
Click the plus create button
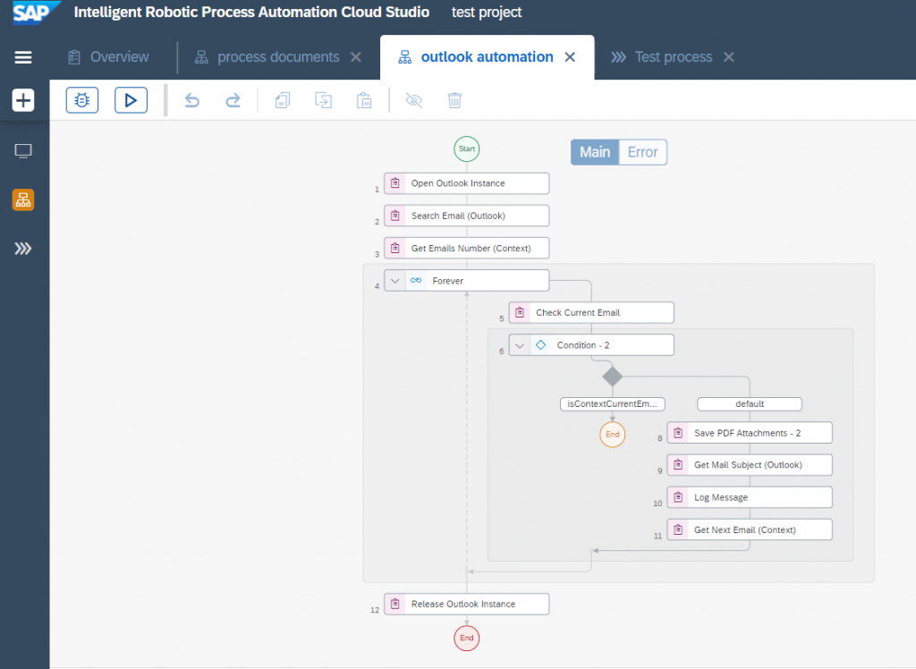pos(23,100)
